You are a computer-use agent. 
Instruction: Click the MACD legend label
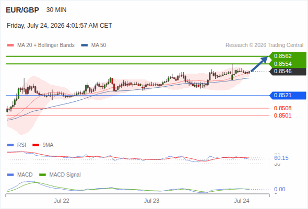[x=25, y=175]
